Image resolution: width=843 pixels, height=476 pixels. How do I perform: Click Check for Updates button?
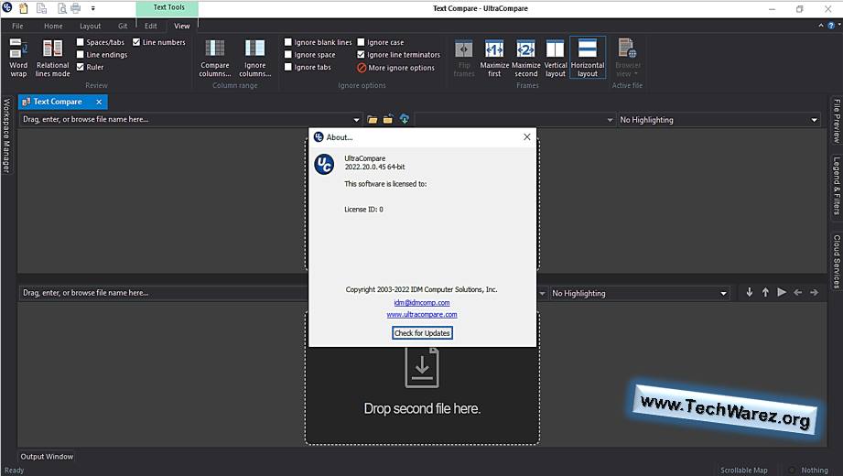coord(422,333)
